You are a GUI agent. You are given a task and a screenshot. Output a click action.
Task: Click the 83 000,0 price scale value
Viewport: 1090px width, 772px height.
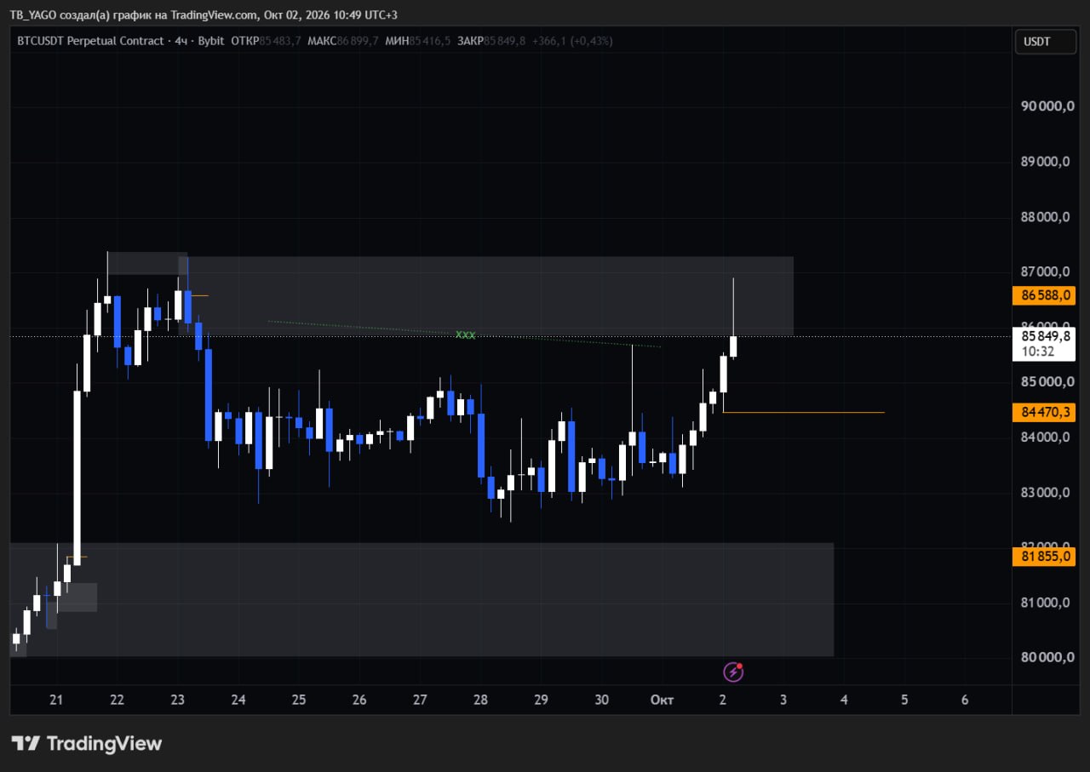1044,493
